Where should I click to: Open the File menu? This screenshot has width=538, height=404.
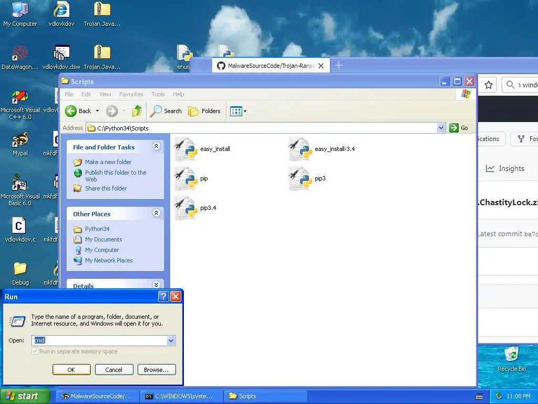tap(69, 94)
